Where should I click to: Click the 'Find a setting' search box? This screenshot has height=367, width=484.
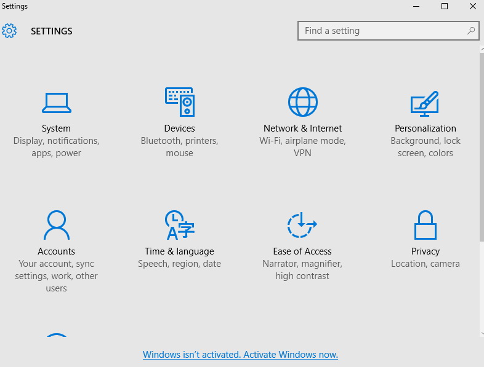389,31
